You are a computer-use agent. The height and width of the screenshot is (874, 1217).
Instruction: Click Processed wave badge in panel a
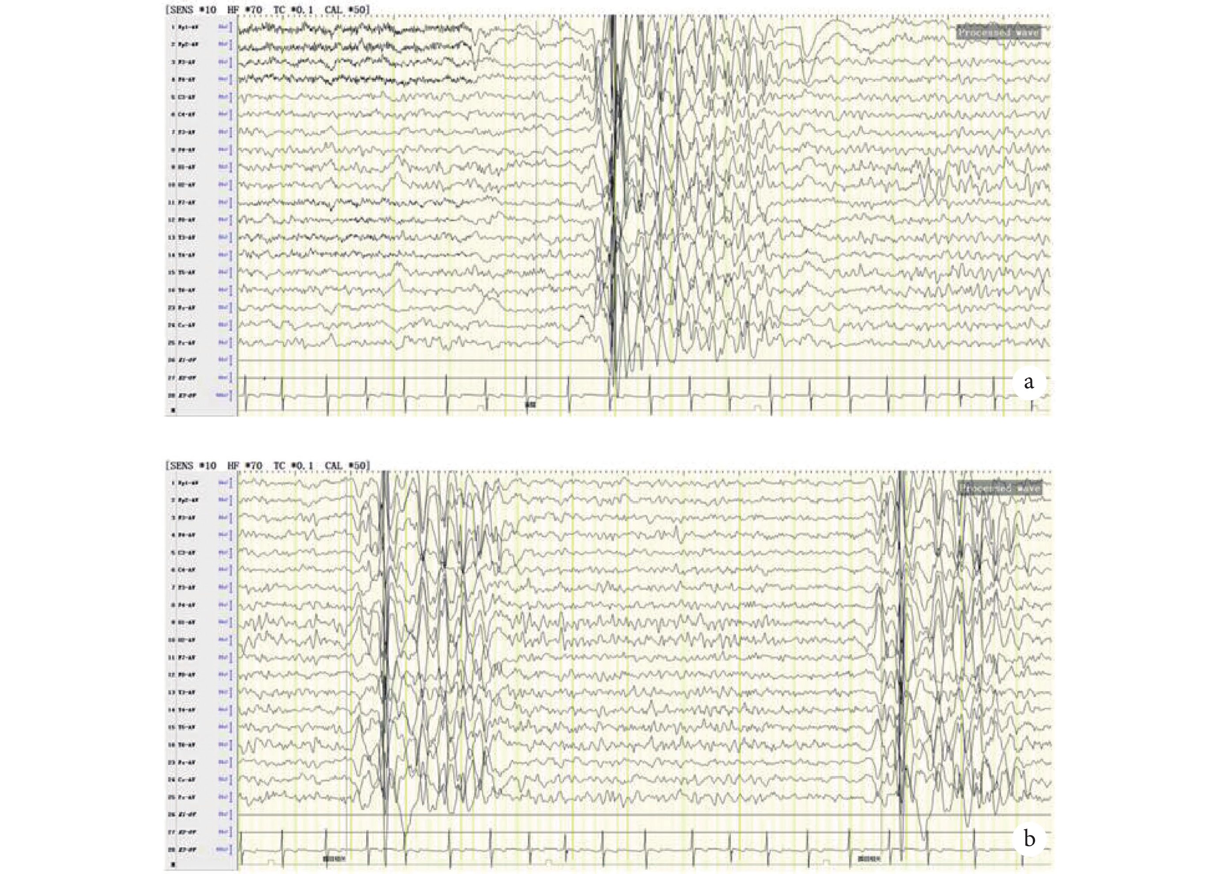point(998,32)
